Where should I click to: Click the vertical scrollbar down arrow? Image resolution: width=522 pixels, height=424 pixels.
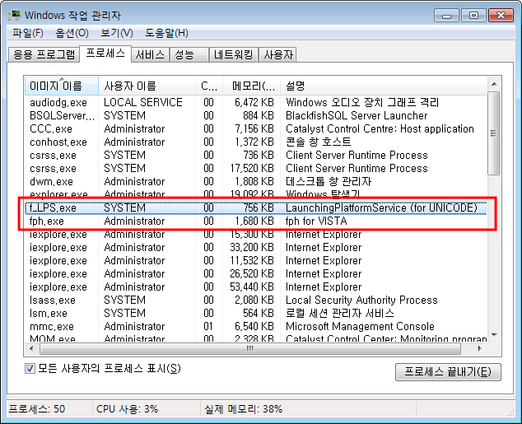pyautogui.click(x=494, y=335)
